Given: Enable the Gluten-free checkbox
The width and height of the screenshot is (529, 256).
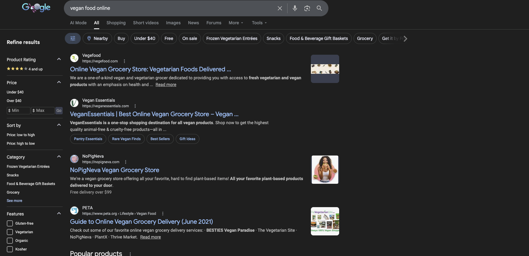Looking at the screenshot, I should click(10, 223).
